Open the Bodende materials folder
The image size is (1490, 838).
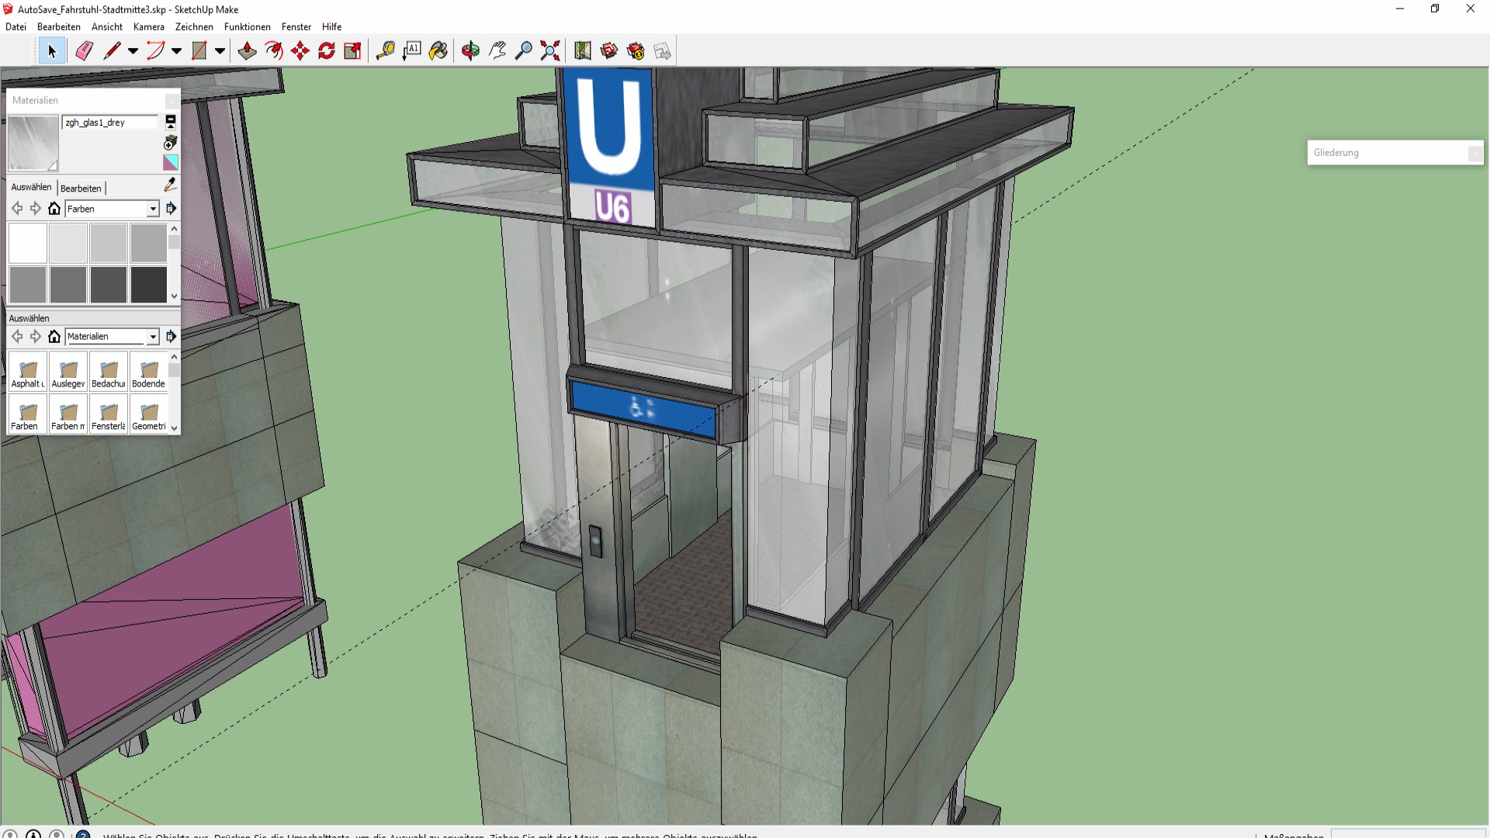(148, 371)
